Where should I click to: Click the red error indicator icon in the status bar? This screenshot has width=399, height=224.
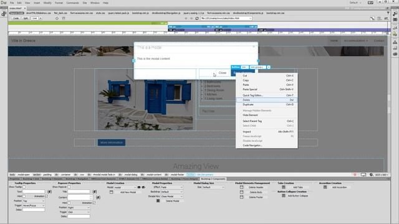coord(355,175)
